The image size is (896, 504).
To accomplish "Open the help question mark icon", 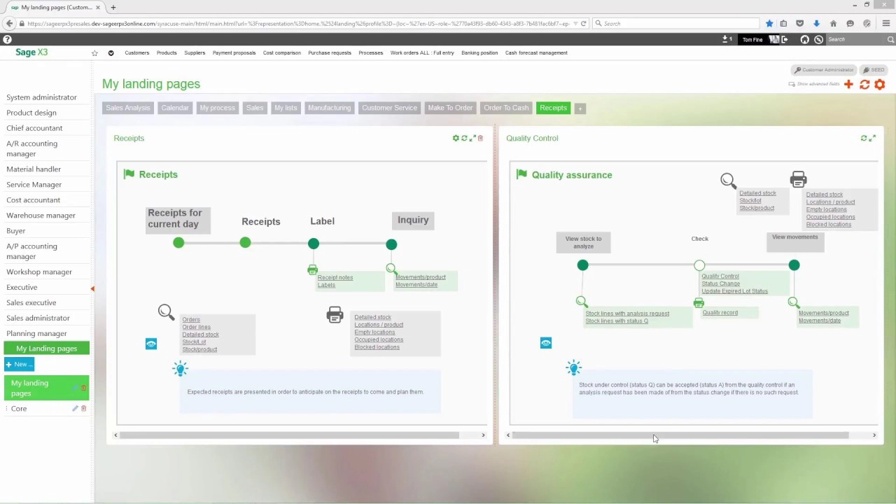I will (7, 39).
